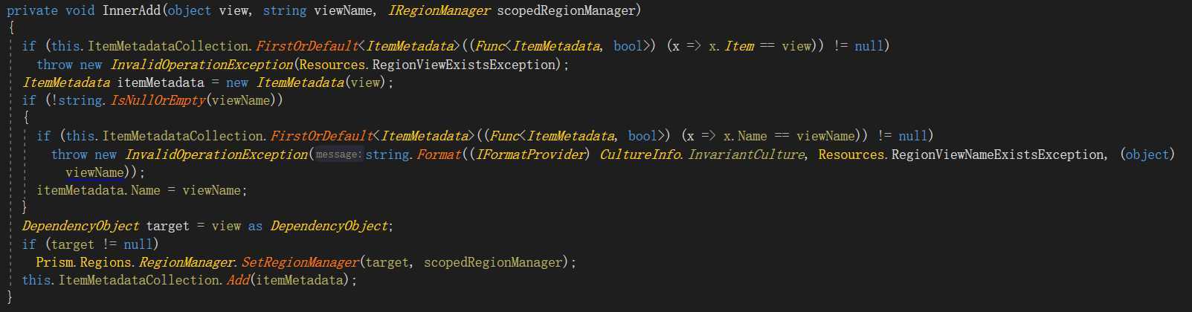Click the IFormatProvider cast type
This screenshot has height=312, width=1192.
point(532,155)
